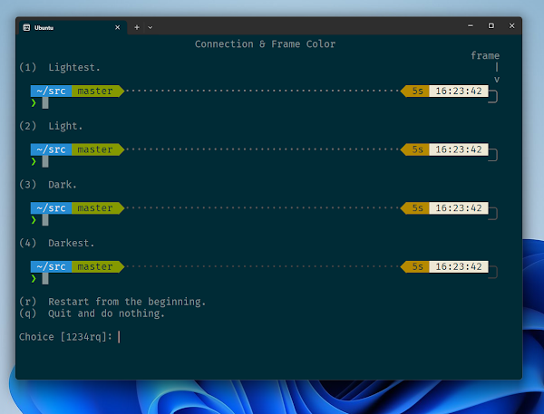Minimize the terminal window
This screenshot has height=414, width=544.
pos(470,25)
